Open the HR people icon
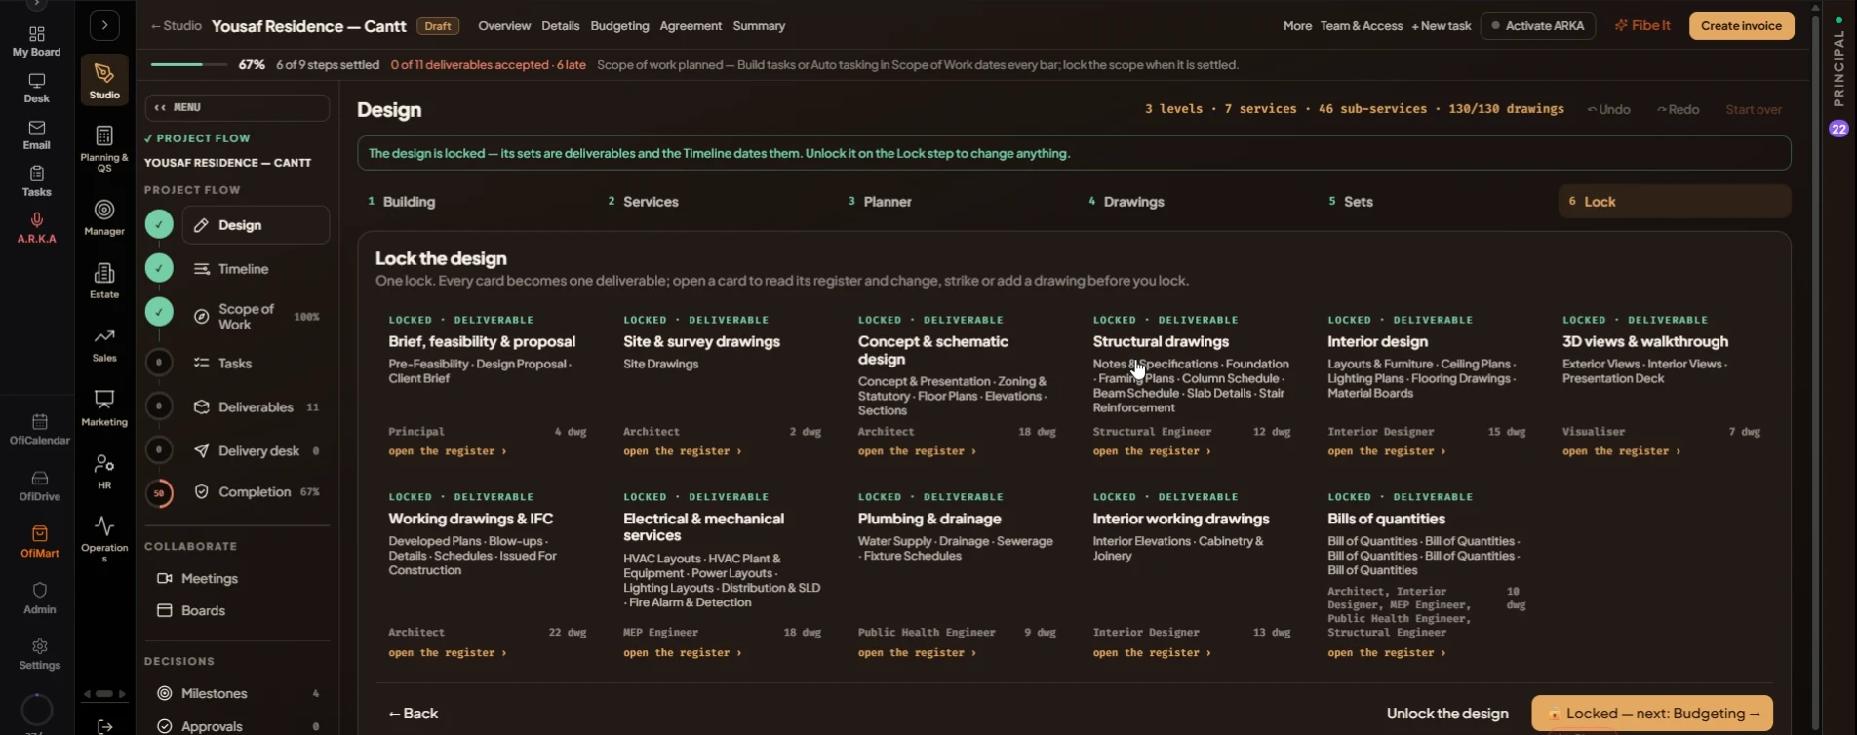This screenshot has width=1857, height=735. (104, 472)
